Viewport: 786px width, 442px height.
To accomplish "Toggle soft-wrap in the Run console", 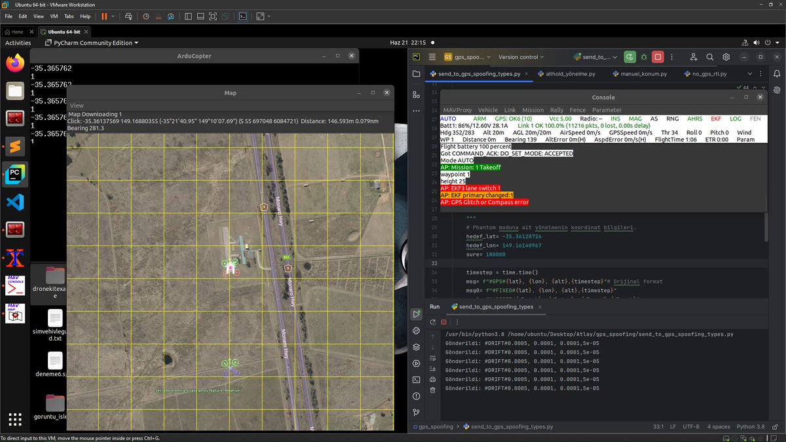I will pos(432,358).
